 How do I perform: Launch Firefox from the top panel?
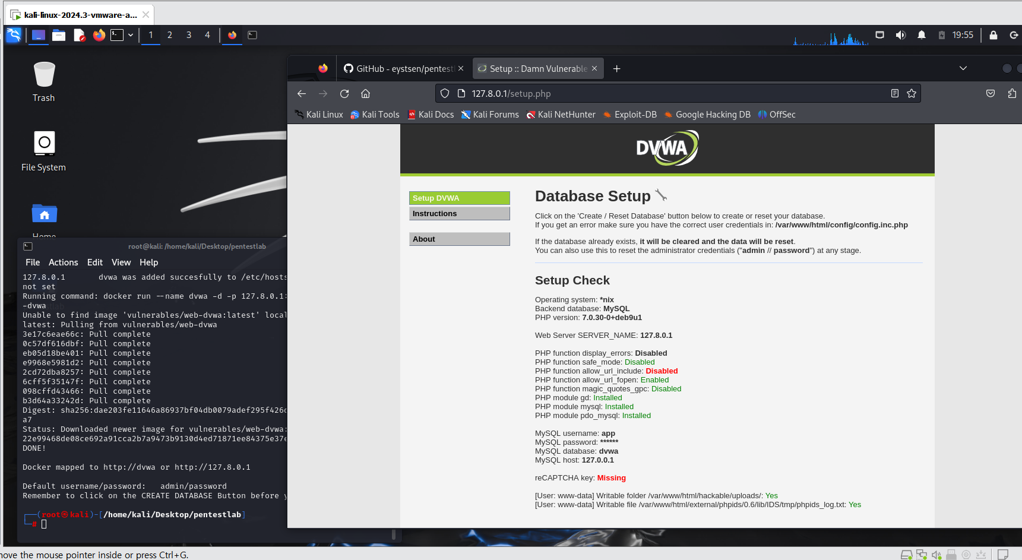(x=99, y=35)
